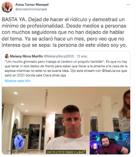Open Melany Mora Murillo's small avatar
This screenshot has height=157, width=136.
click(7, 56)
